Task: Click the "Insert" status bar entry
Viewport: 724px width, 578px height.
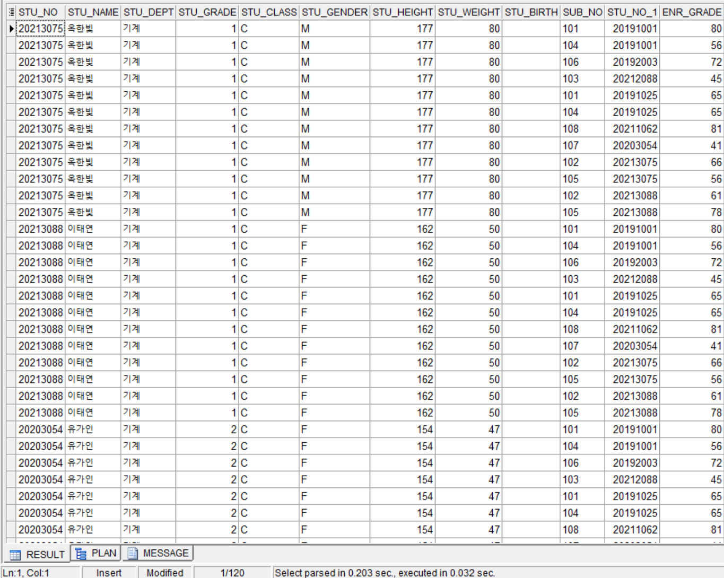Action: [109, 573]
